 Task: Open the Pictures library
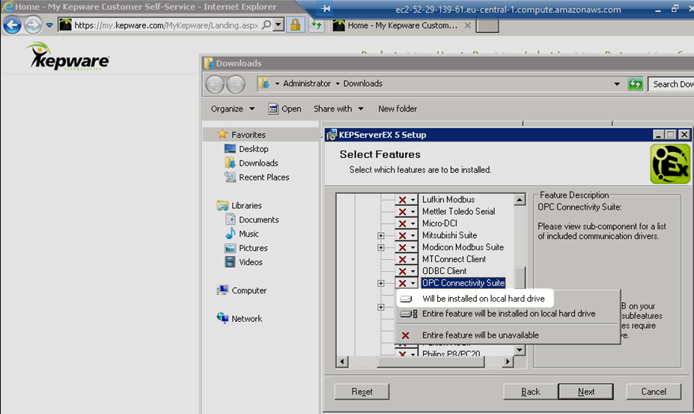[x=253, y=248]
